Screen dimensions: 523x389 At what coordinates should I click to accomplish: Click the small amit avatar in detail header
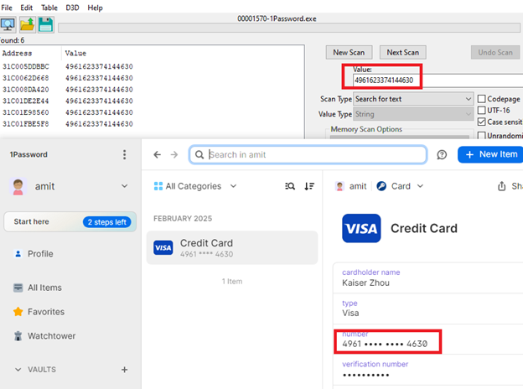pos(340,186)
